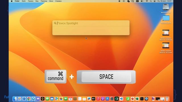
Task: Open Notes app in the dock
Action: (x=84, y=99)
